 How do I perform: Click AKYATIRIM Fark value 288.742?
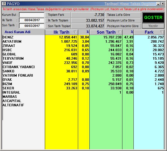pyautogui.click(x=157, y=42)
